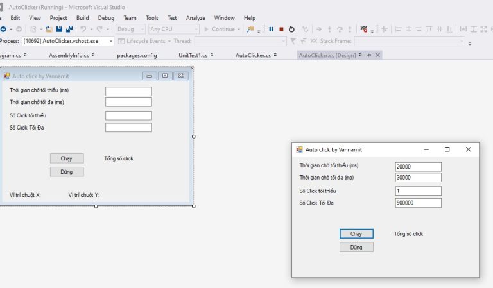The image size is (493, 288).
Task: Select the Vị trí chuột Y label in designer
Action: tap(83, 195)
